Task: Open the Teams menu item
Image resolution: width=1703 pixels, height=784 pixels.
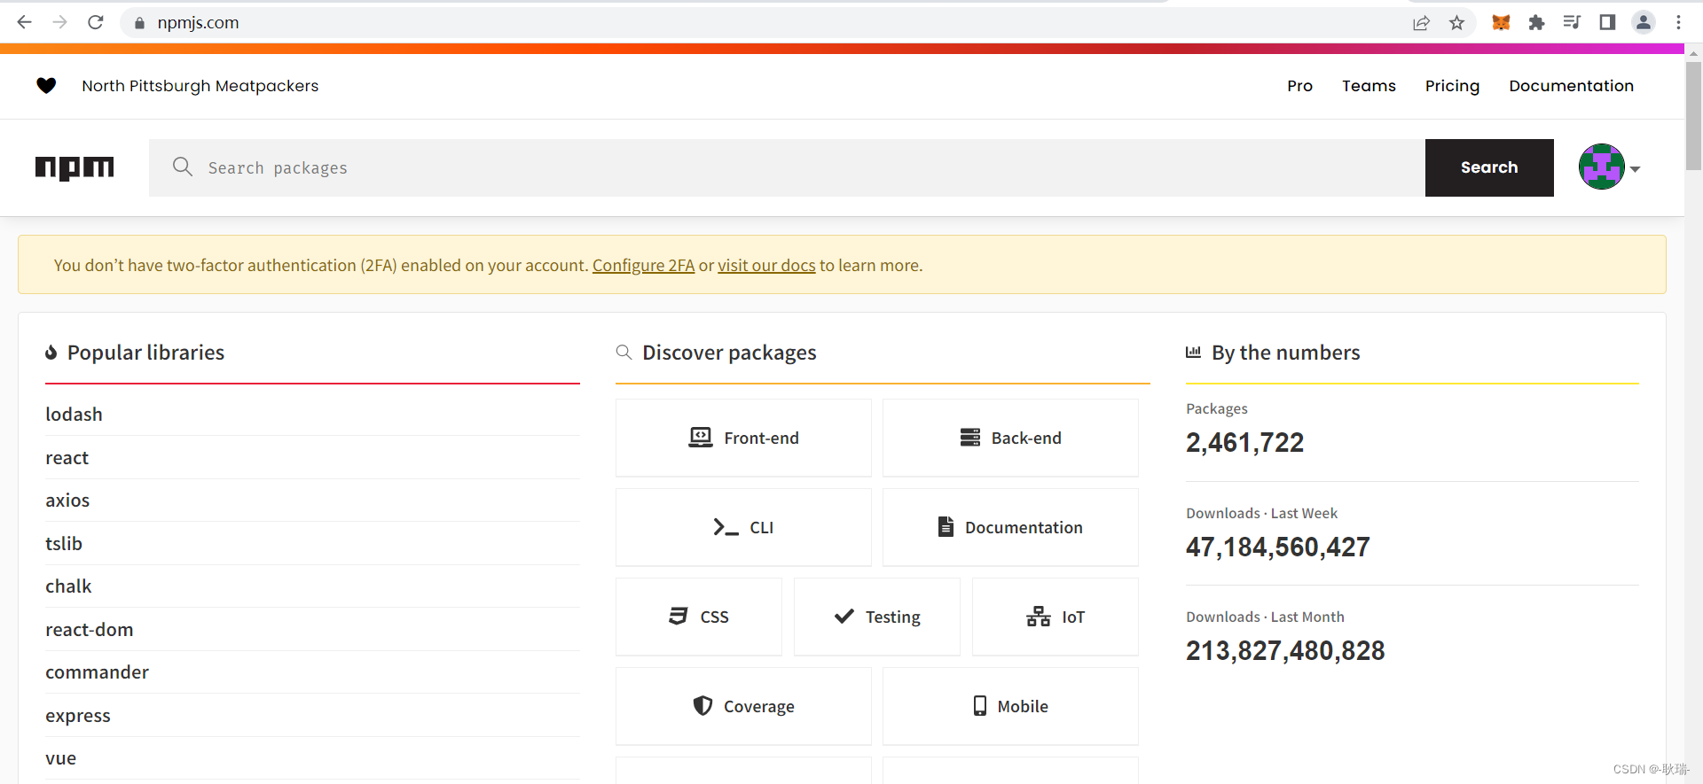Action: [x=1369, y=86]
